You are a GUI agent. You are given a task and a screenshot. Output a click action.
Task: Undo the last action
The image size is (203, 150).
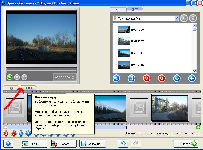pyautogui.click(x=123, y=144)
